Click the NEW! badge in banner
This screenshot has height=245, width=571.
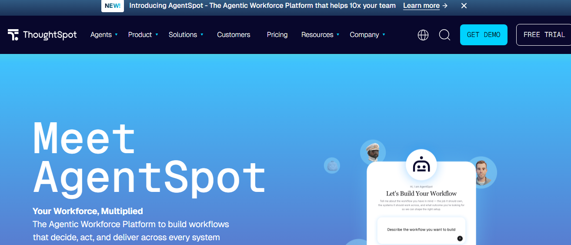(x=113, y=6)
